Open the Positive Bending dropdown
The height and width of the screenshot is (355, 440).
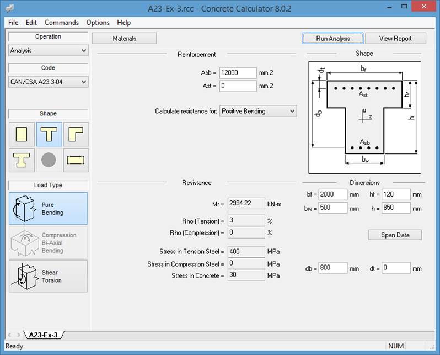click(x=258, y=111)
